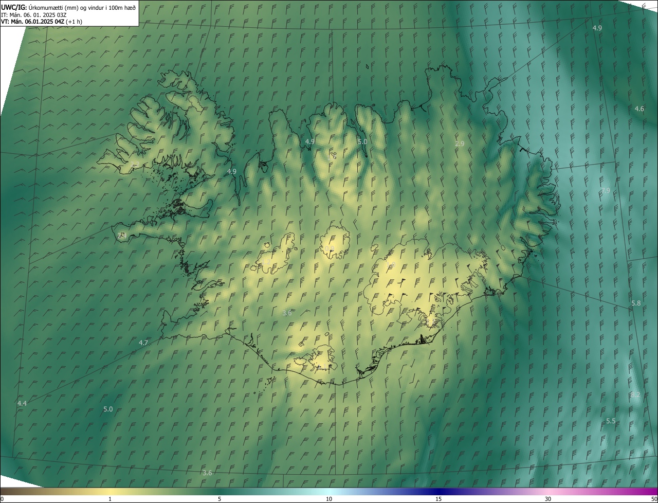Click the 15 tick label on the color scale
Screen dimensions: 658x503
coord(438,499)
